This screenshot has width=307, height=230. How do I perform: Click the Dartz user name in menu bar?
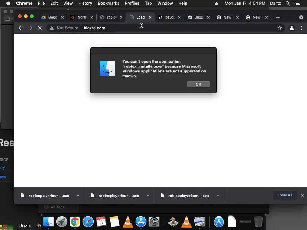coord(276,3)
